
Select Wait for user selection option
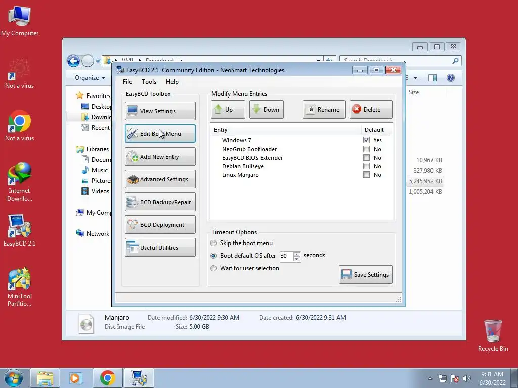point(214,268)
